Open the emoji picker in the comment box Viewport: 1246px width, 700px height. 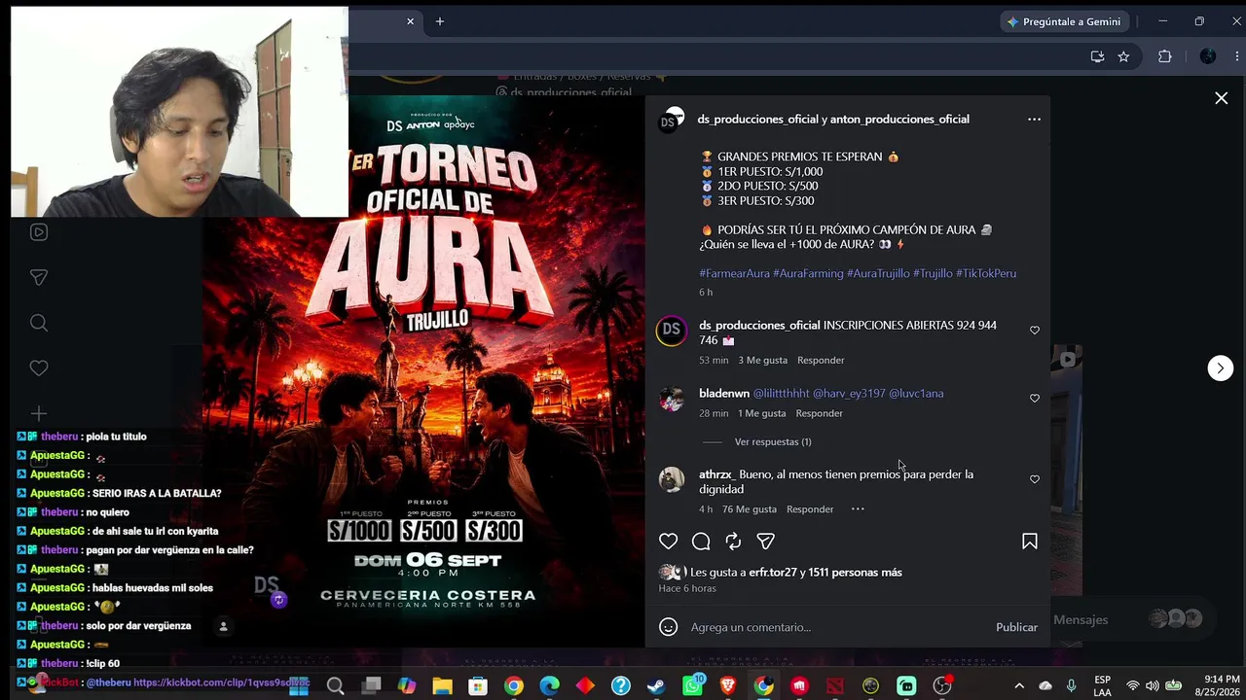pos(668,627)
